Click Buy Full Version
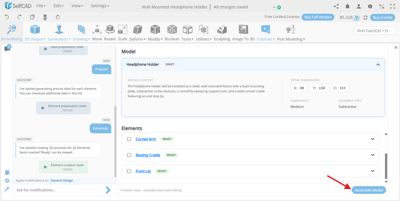 click(x=318, y=17)
